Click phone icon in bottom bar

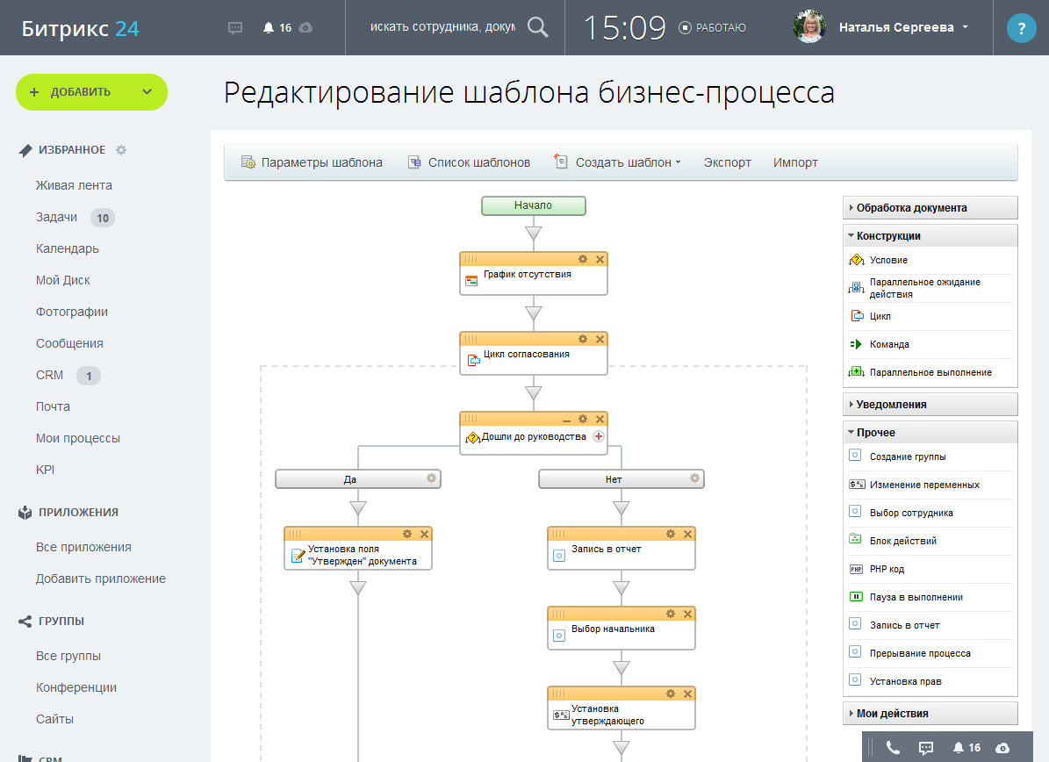click(893, 747)
